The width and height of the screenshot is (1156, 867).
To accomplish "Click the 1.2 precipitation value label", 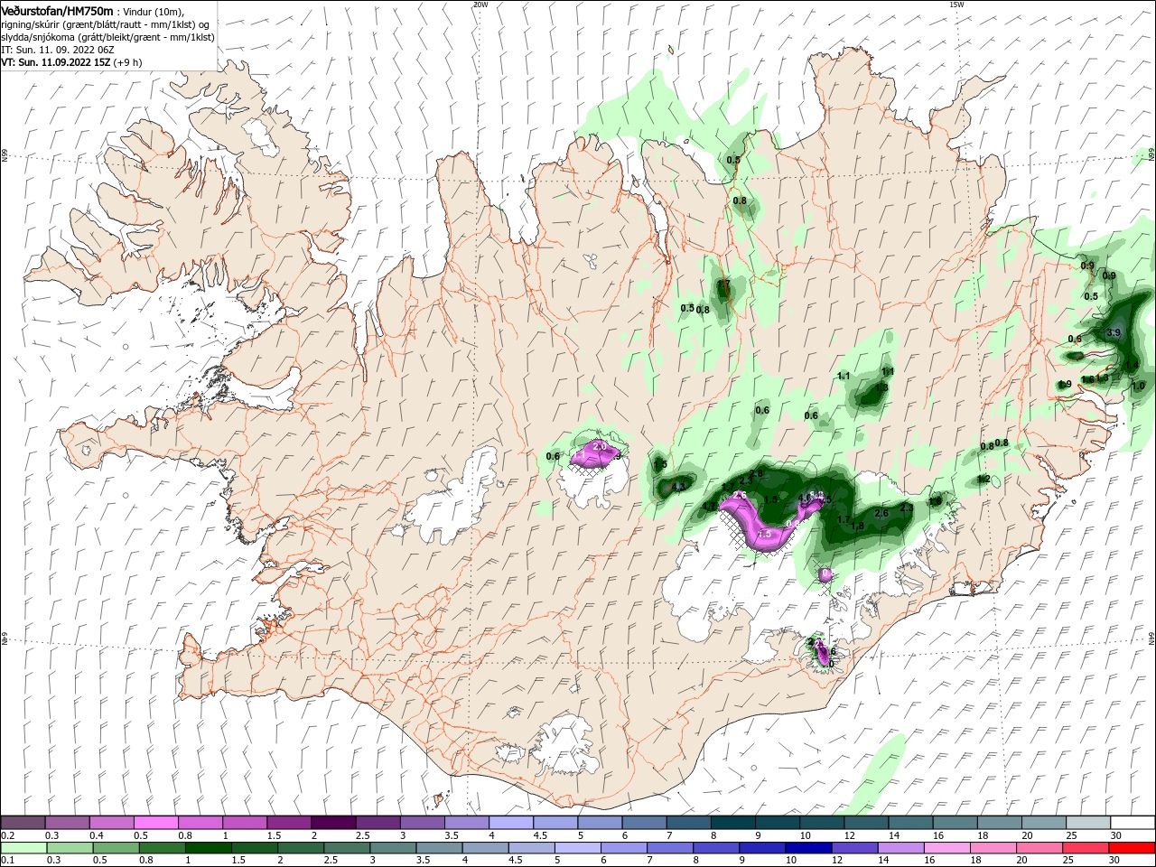I will point(984,479).
